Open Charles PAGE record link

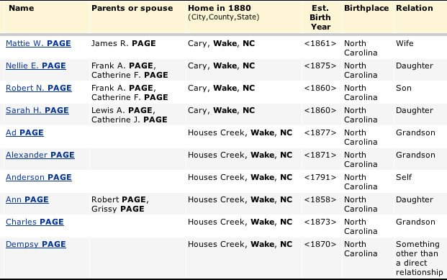pos(35,222)
